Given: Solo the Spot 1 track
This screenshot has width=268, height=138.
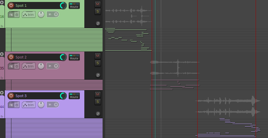Looking at the screenshot, I should [98, 11].
